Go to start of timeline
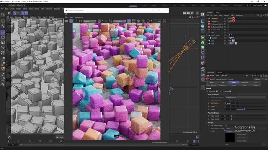This screenshot has height=150, width=268. [x=57, y=137]
